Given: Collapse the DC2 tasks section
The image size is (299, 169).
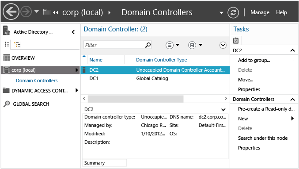Looking at the screenshot, I should point(292,50).
